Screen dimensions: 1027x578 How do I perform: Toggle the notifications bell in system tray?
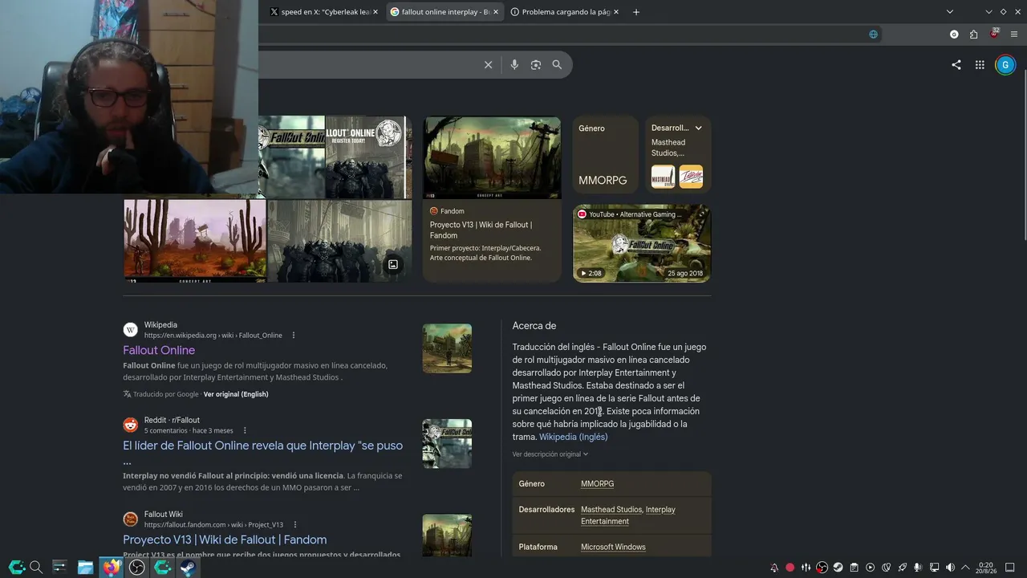(x=774, y=568)
